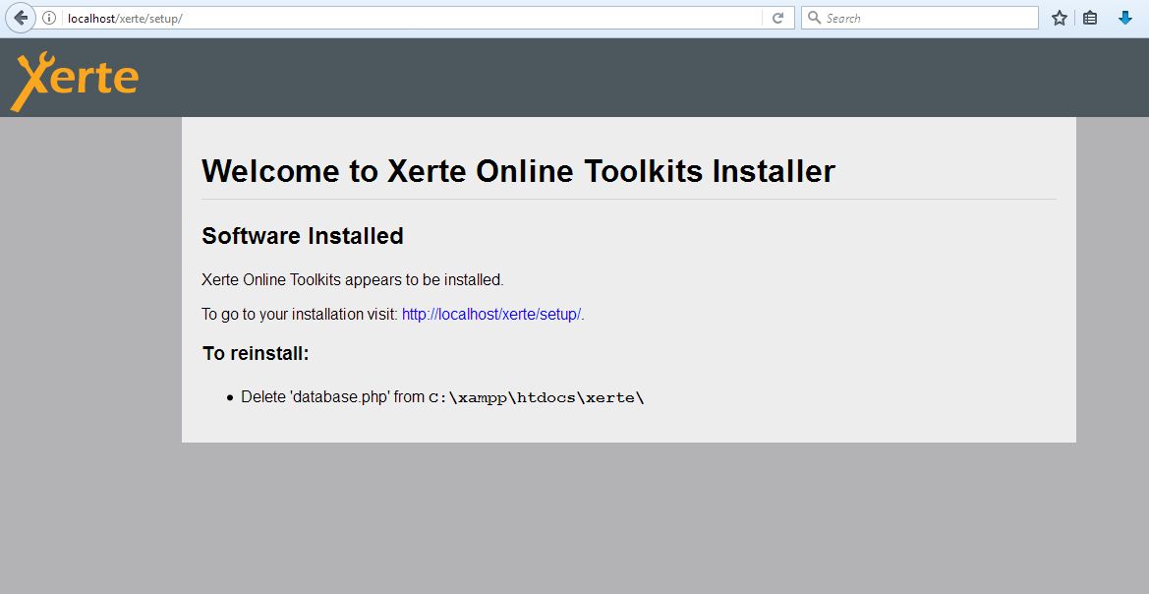The width and height of the screenshot is (1149, 594).
Task: Reload the page with the refresh icon
Action: [778, 18]
